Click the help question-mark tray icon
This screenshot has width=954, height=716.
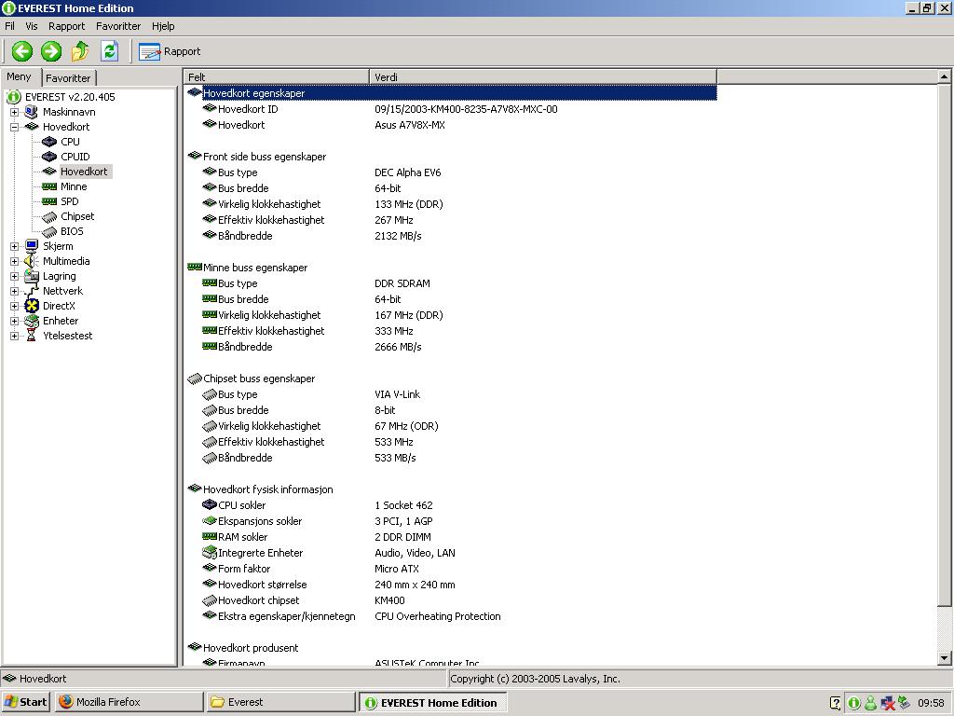pos(836,703)
